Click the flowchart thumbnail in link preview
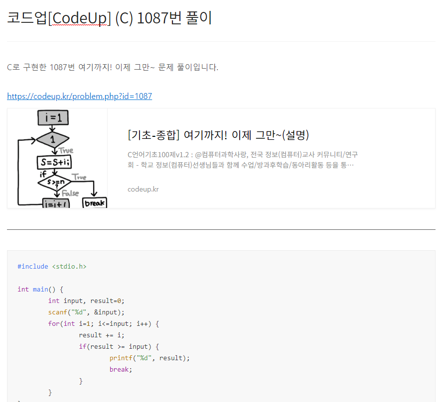Viewport: 447px width, 402px height. pos(57,158)
